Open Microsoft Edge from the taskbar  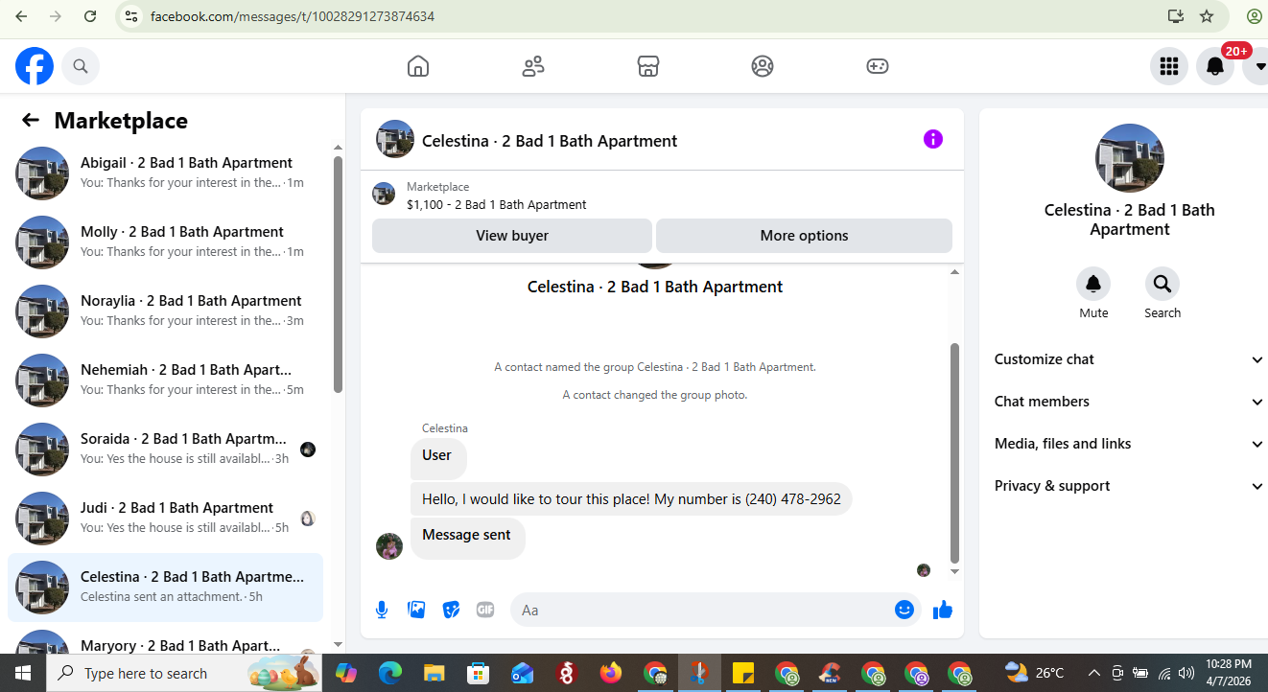click(390, 673)
